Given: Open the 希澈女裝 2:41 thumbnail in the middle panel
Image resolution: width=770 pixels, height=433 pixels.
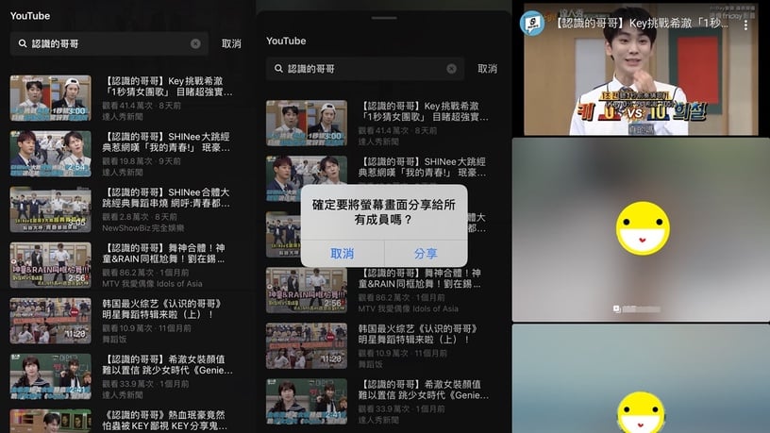Looking at the screenshot, I should pyautogui.click(x=307, y=401).
